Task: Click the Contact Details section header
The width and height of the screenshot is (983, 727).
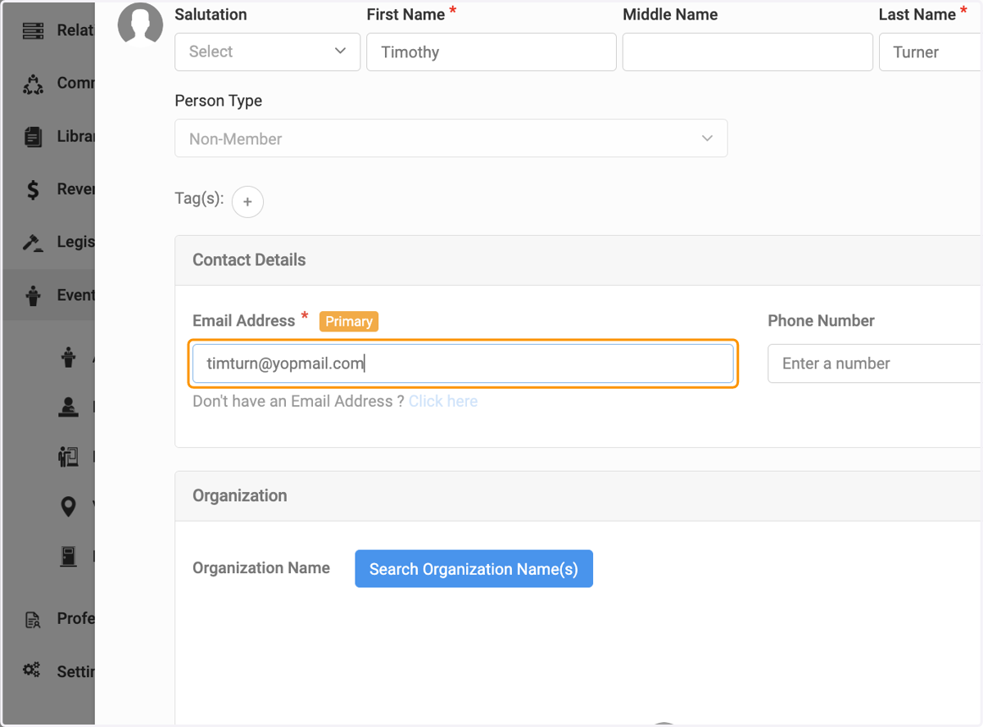Action: [578, 260]
